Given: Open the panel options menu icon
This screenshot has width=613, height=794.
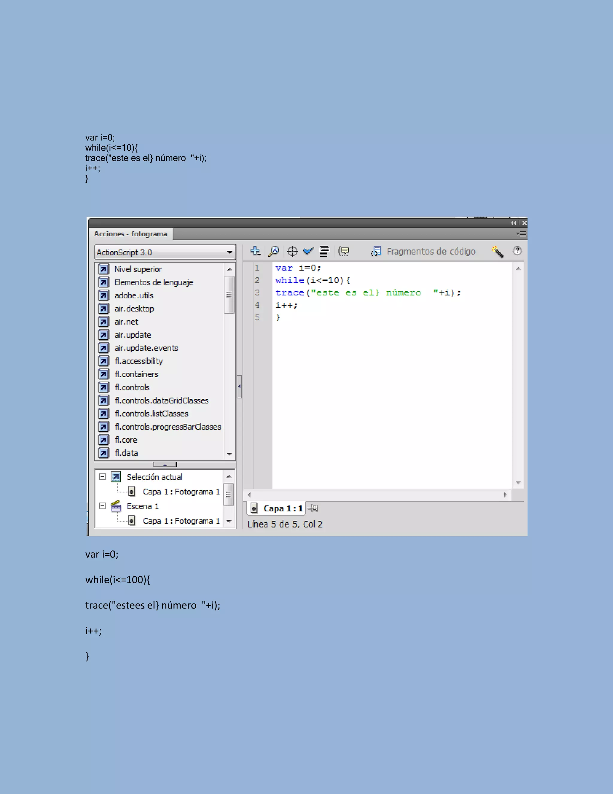Looking at the screenshot, I should [x=521, y=234].
